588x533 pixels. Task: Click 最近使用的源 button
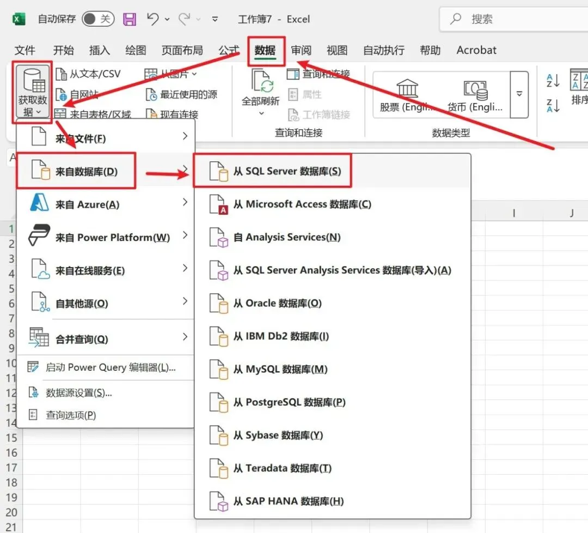181,94
